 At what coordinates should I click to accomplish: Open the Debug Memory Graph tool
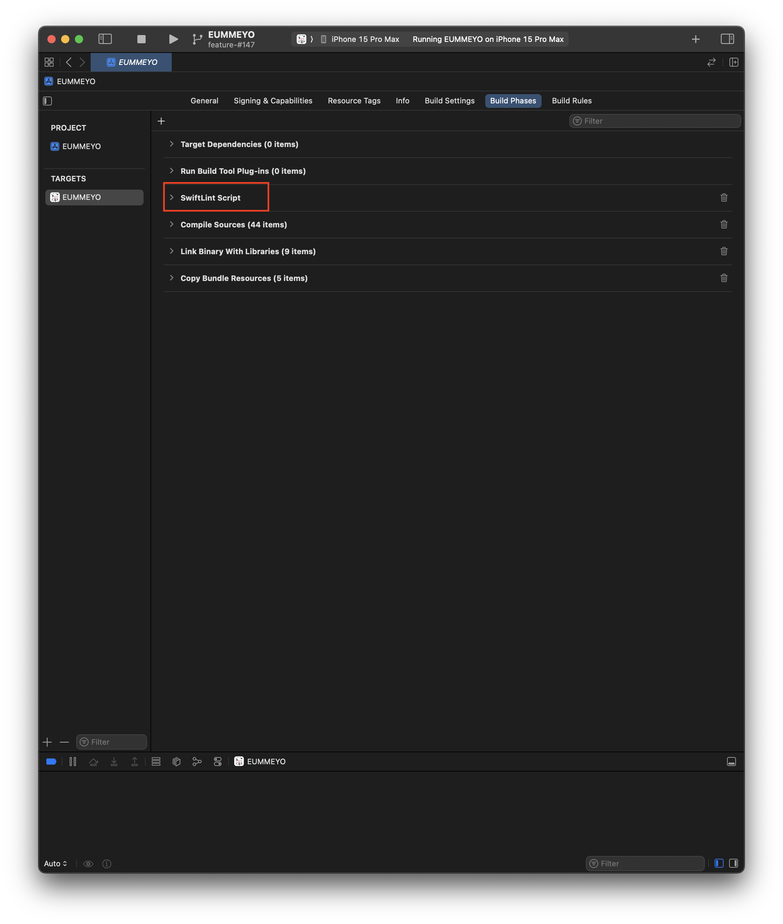197,762
